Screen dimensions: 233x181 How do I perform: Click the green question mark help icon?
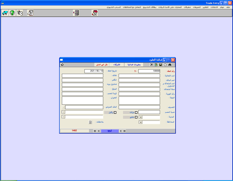point(12,13)
